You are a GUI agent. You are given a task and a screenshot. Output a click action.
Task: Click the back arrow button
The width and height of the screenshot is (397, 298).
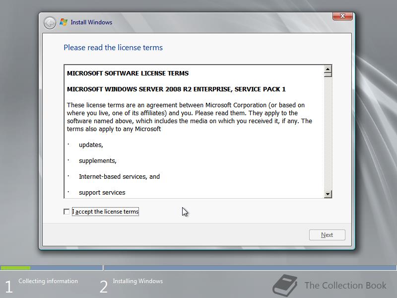(50, 23)
